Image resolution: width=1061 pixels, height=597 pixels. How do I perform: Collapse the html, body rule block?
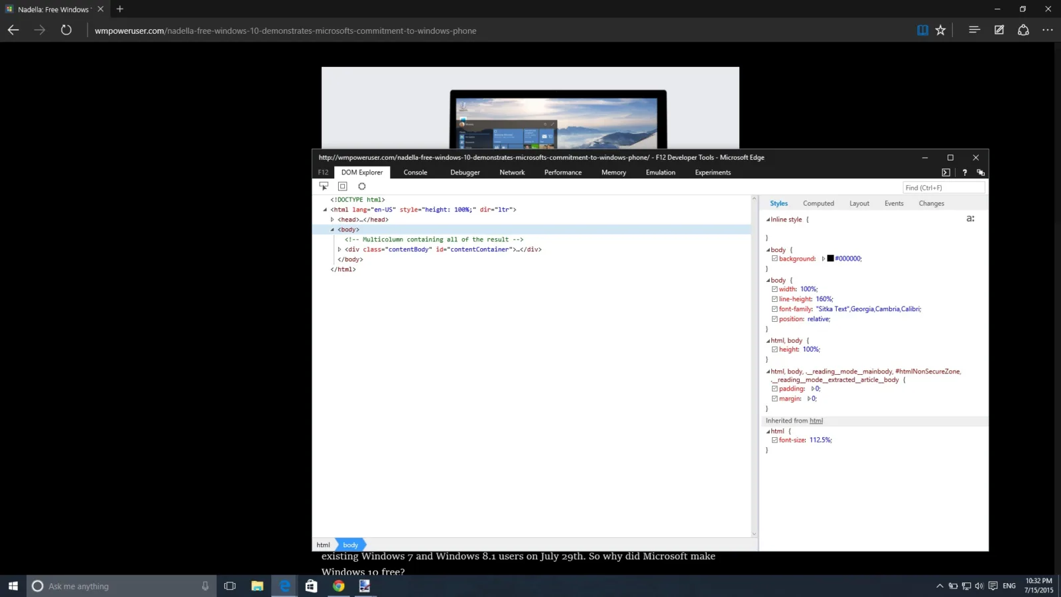[x=768, y=341]
